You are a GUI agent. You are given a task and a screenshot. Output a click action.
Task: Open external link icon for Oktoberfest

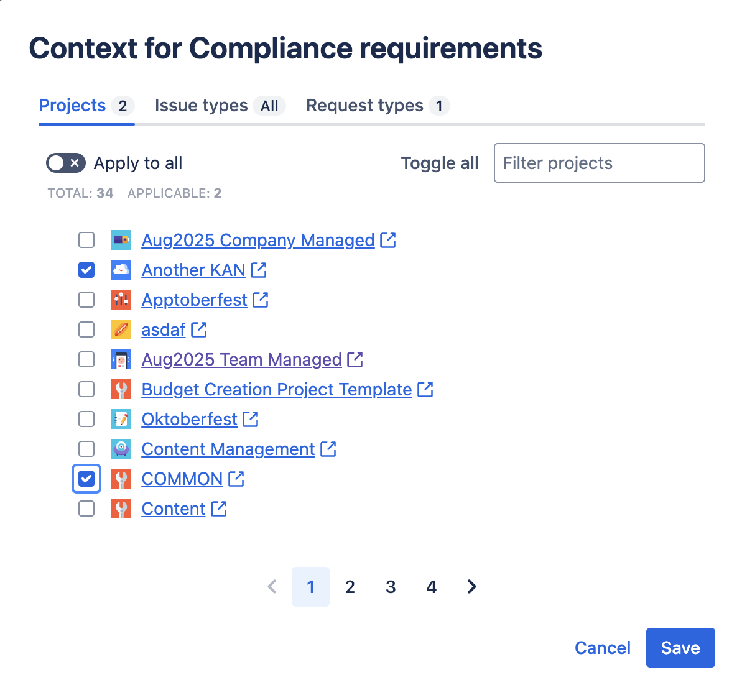point(251,420)
